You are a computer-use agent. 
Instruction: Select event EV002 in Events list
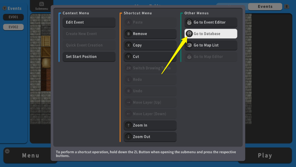tap(13, 27)
